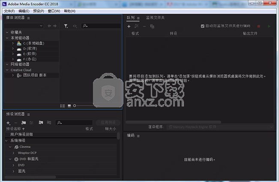Select the 网络驱动器 tree item

point(20,64)
